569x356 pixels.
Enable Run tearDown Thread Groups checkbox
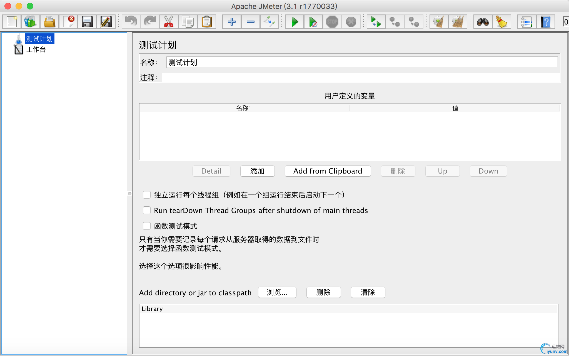click(147, 210)
